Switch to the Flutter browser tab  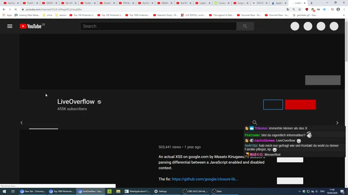pos(88,3)
